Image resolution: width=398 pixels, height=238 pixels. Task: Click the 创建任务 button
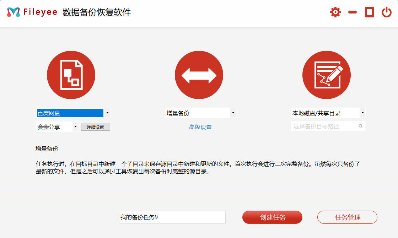[272, 217]
